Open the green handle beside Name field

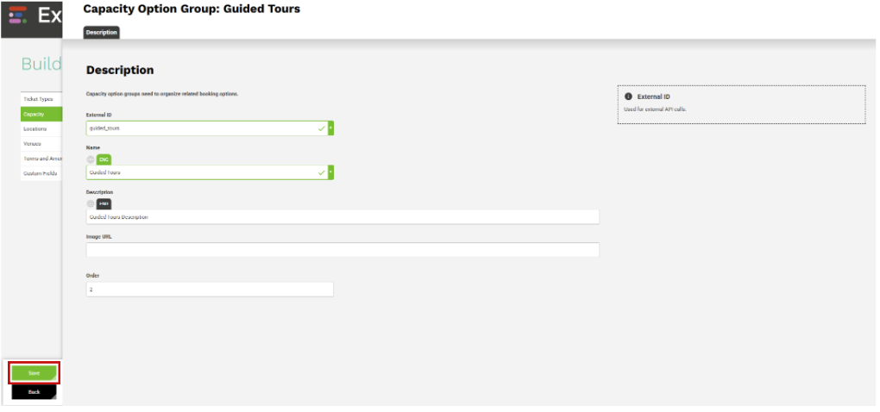click(331, 172)
